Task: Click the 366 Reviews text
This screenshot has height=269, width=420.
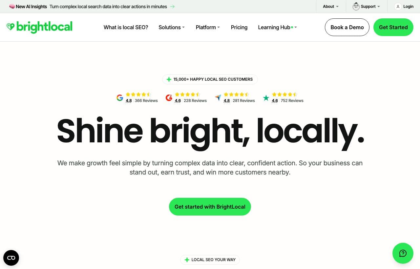Action: pyautogui.click(x=146, y=101)
